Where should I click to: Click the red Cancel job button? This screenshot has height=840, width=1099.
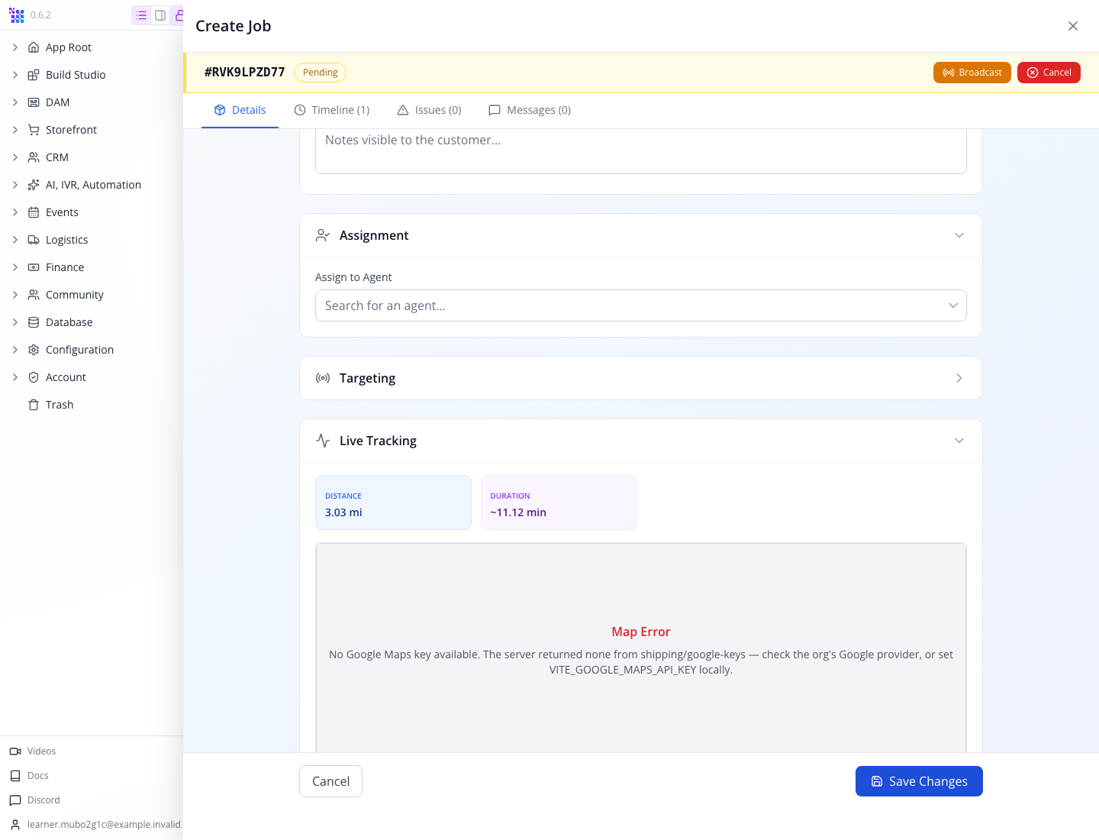click(x=1049, y=73)
